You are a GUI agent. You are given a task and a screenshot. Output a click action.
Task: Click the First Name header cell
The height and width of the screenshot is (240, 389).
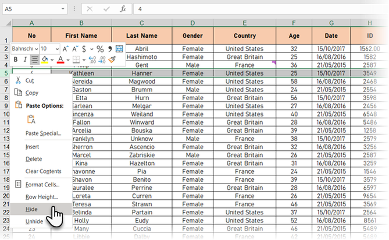81,36
